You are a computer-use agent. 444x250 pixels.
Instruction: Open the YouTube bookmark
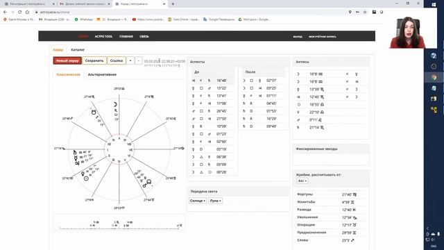148,19
